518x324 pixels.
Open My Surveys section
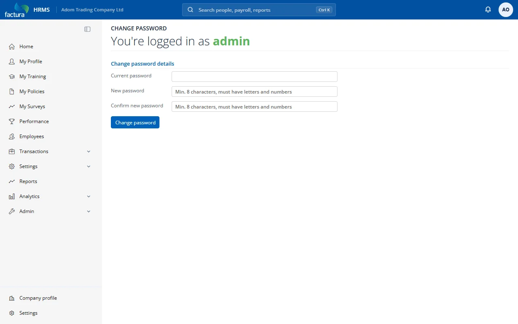coord(51,107)
